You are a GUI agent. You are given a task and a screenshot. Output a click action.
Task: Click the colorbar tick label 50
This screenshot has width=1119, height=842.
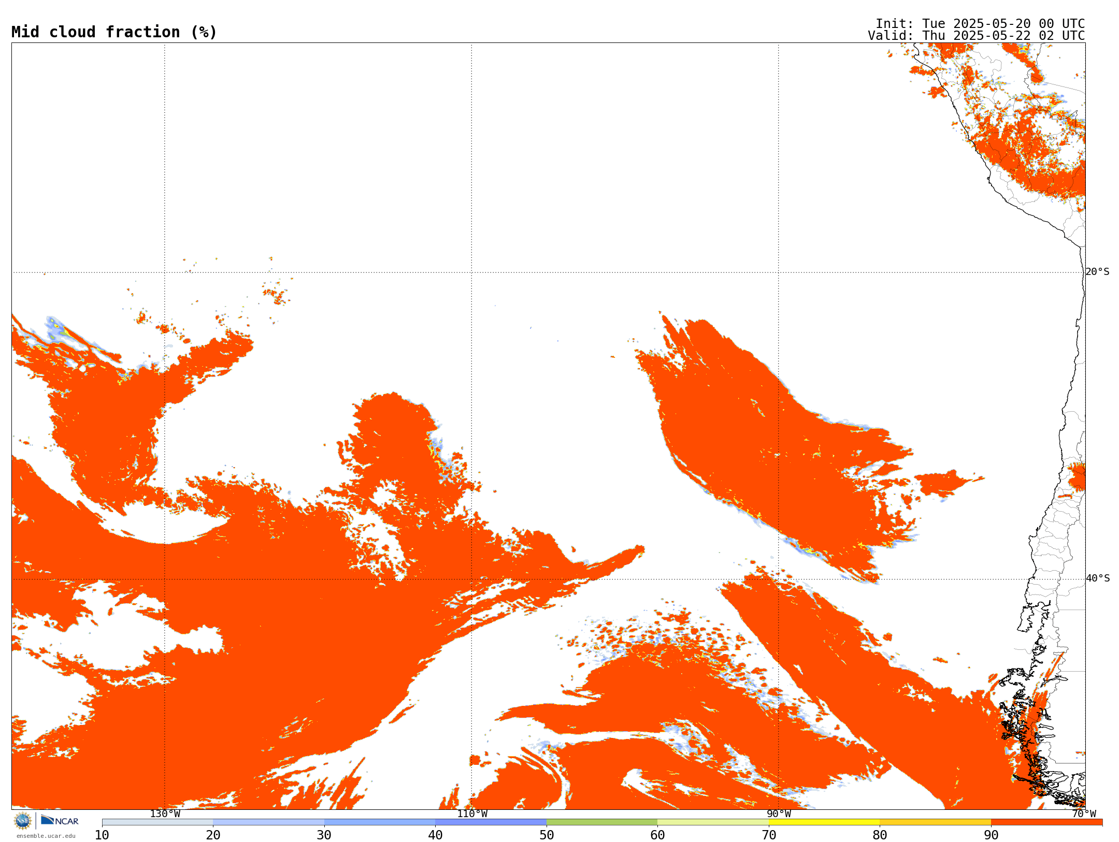[547, 835]
